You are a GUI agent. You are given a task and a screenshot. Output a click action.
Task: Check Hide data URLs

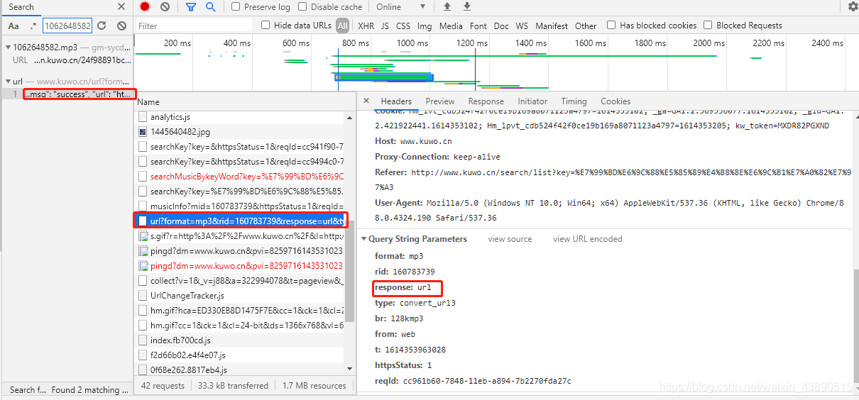click(x=266, y=25)
